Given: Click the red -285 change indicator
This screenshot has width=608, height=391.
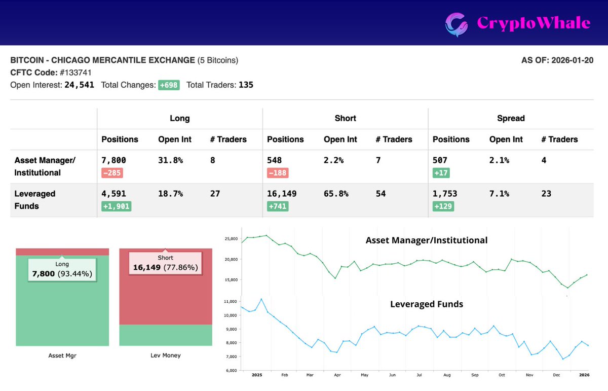Looking at the screenshot, I should pyautogui.click(x=112, y=172).
